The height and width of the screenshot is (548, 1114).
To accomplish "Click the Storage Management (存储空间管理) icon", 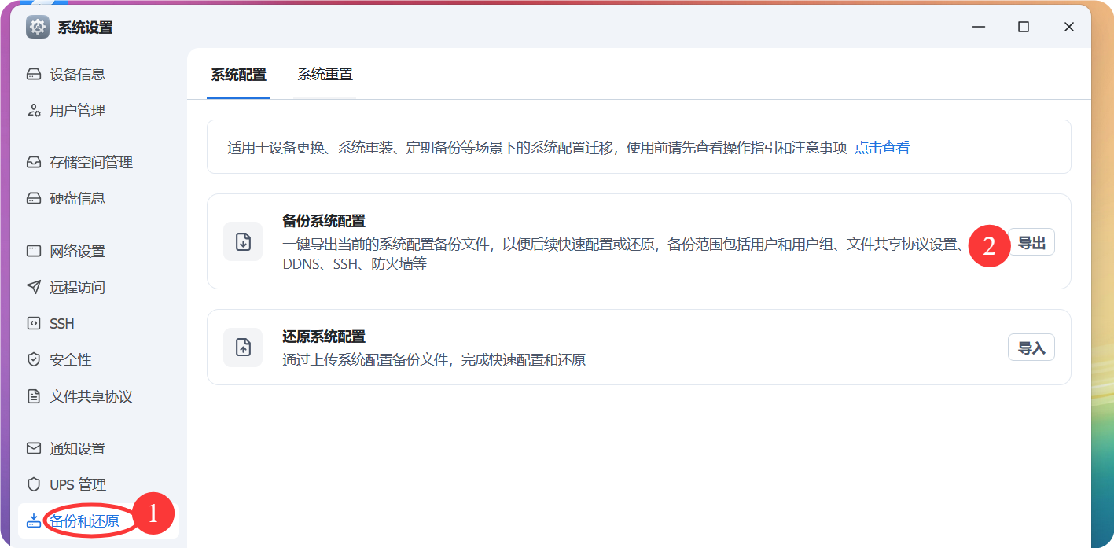I will 34,163.
